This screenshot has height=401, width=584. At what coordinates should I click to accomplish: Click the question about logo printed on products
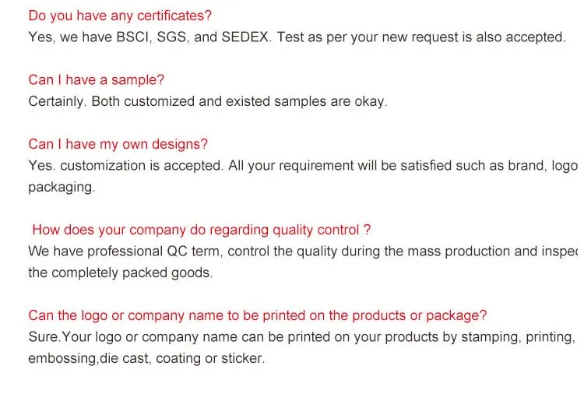258,315
